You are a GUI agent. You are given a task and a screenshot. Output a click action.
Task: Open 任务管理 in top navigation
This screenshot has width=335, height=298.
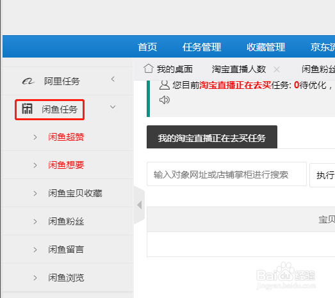(x=202, y=47)
